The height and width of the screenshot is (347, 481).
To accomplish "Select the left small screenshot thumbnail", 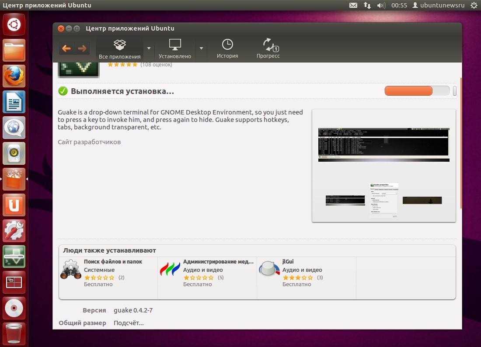I will [345, 200].
